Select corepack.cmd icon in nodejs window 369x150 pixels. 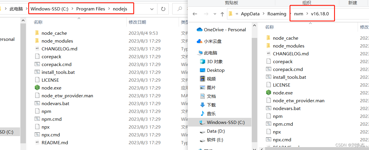(x=37, y=64)
